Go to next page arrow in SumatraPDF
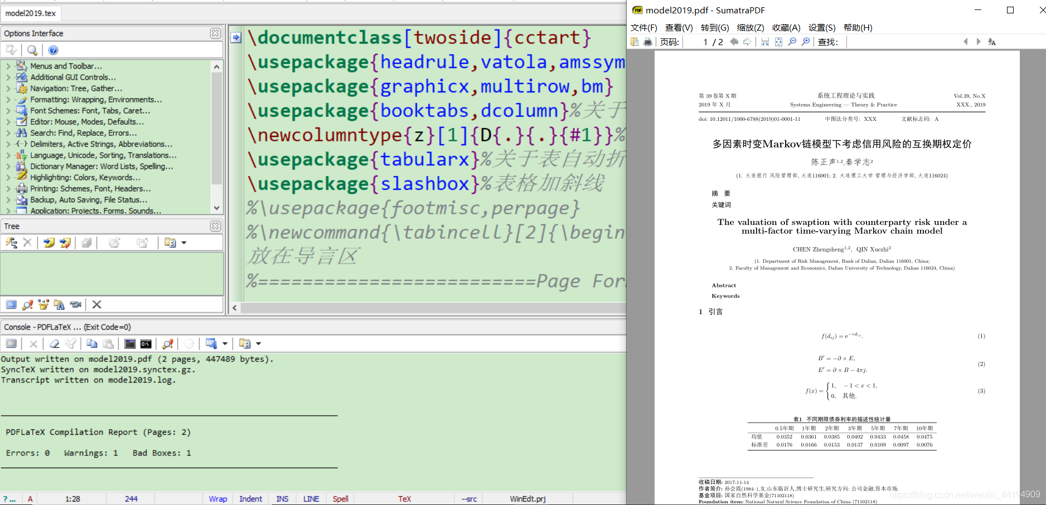Viewport: 1046px width, 505px height. tap(748, 42)
